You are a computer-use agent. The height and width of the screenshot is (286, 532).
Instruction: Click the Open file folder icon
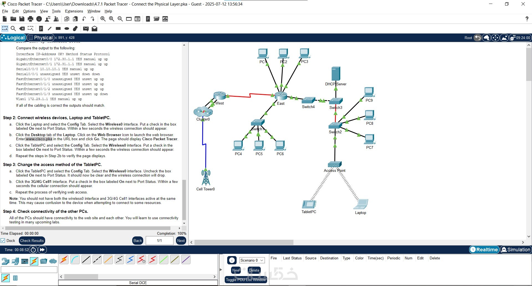click(13, 19)
